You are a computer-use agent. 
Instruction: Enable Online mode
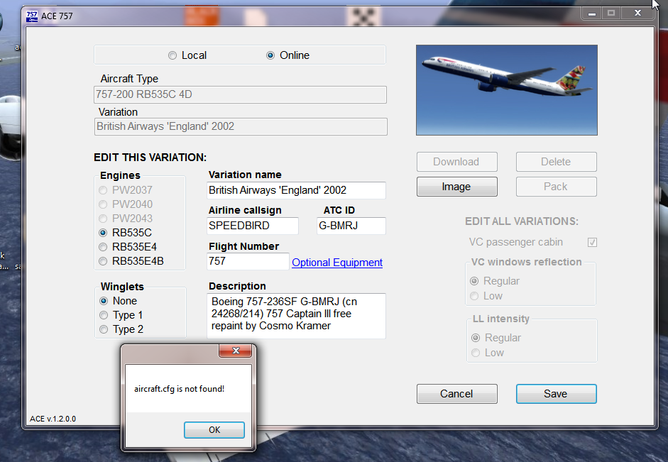[270, 55]
